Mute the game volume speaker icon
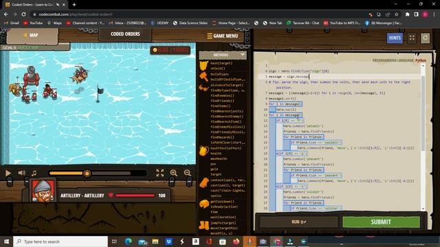Screen dimensions: 440x247 point(21,173)
